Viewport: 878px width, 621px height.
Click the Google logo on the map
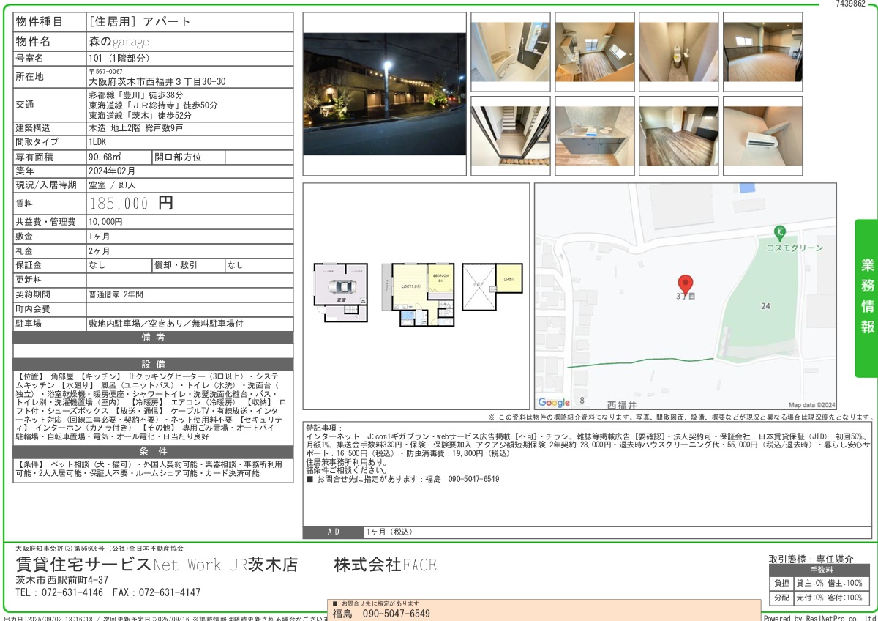coord(554,402)
